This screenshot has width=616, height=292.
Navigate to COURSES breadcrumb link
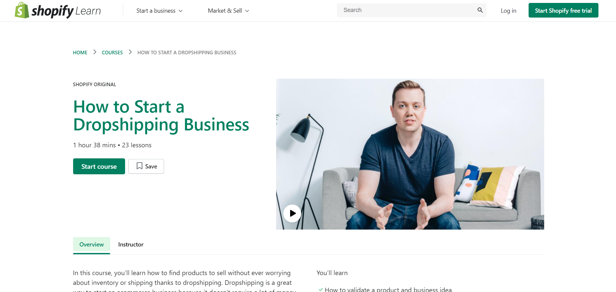pos(112,53)
